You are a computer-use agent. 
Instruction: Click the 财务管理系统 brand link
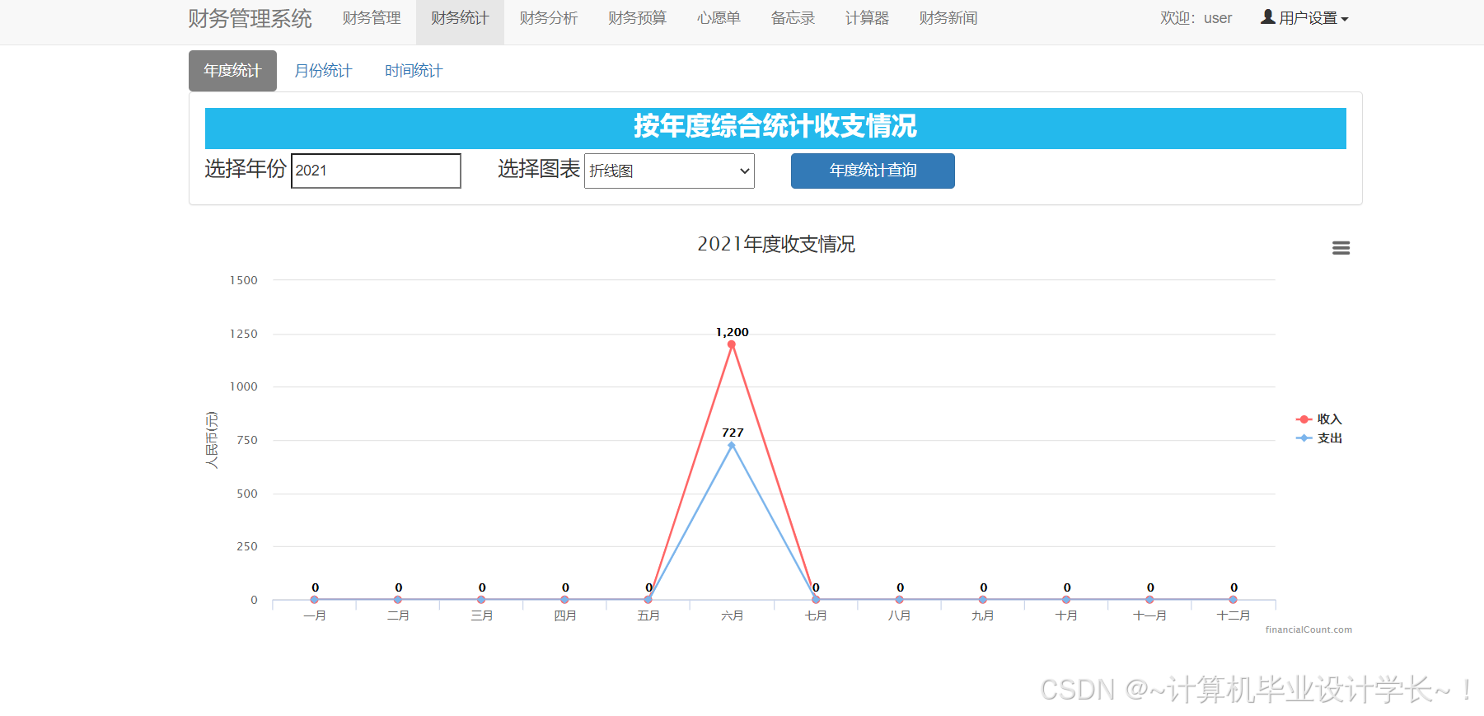250,18
